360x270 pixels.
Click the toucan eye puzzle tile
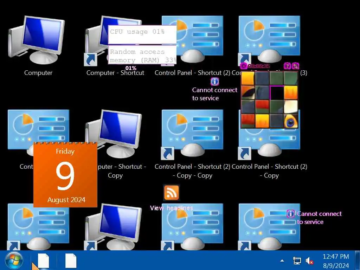[291, 121]
